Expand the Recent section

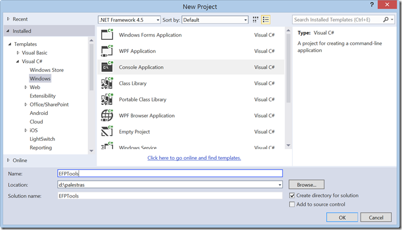coord(8,19)
